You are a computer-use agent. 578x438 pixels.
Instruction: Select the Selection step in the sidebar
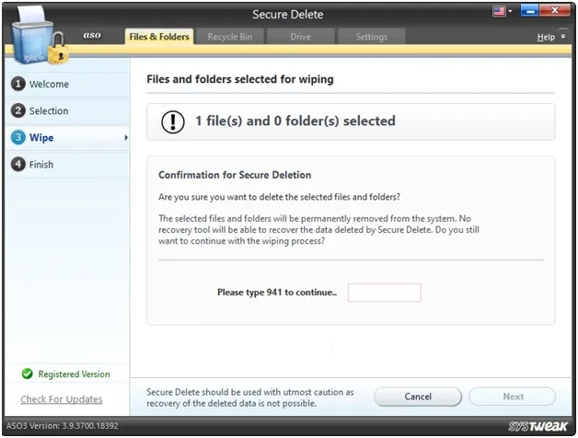coord(67,110)
